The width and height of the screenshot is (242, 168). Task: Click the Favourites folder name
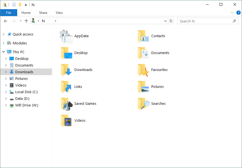pyautogui.click(x=159, y=70)
